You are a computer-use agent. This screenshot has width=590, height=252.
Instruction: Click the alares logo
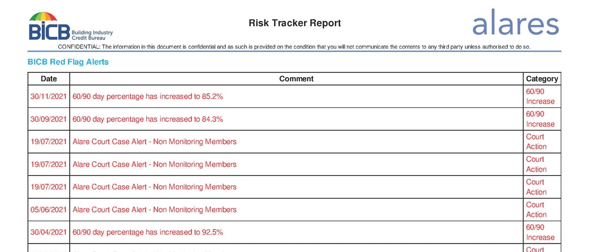515,23
